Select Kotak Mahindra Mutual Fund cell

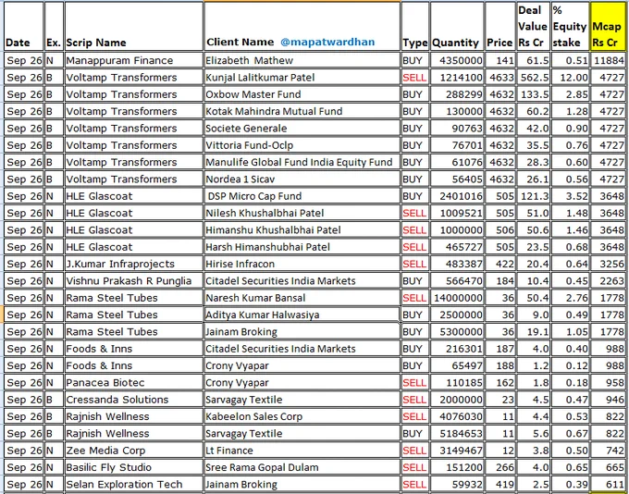tap(302, 111)
